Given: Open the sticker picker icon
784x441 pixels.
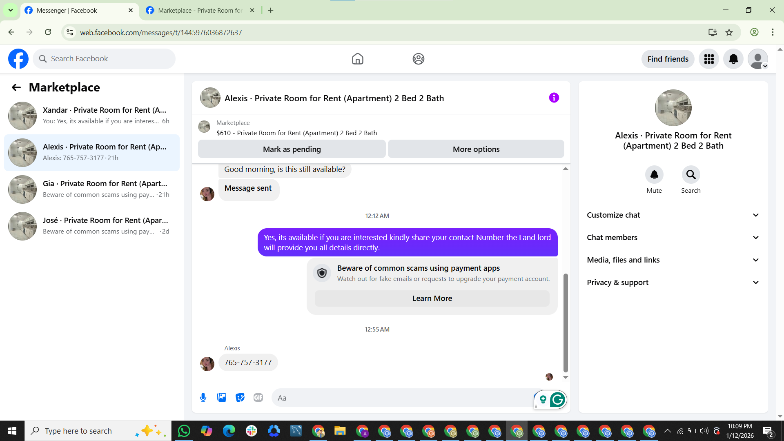Looking at the screenshot, I should [x=240, y=398].
